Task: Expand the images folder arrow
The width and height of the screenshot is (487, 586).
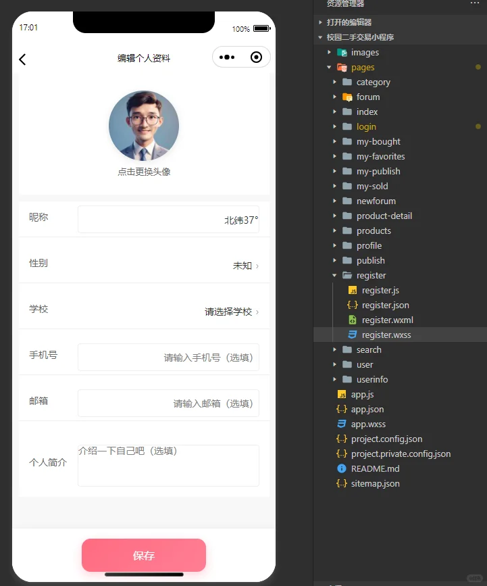Action: (x=329, y=52)
